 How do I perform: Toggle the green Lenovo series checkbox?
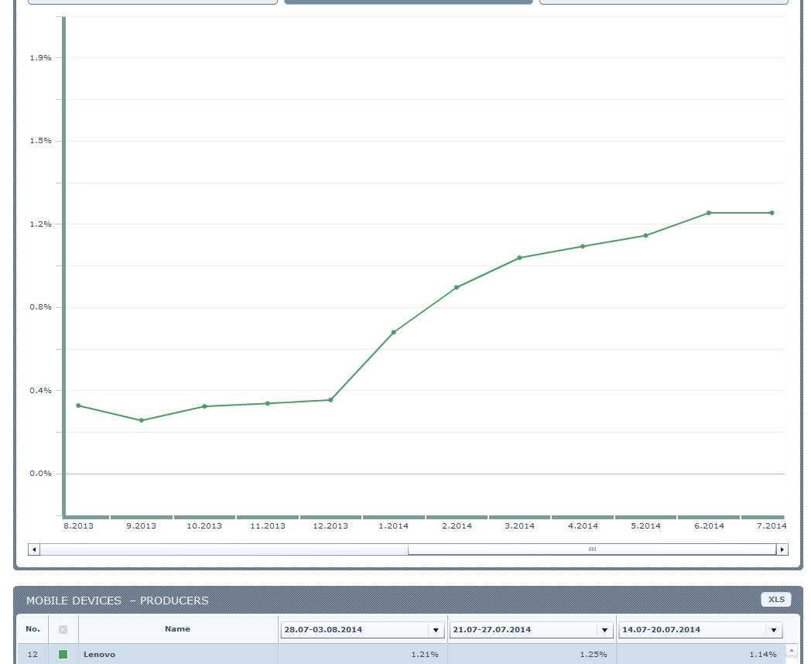pos(63,655)
